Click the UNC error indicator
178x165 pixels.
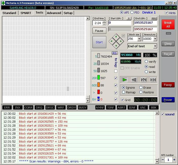143,107
